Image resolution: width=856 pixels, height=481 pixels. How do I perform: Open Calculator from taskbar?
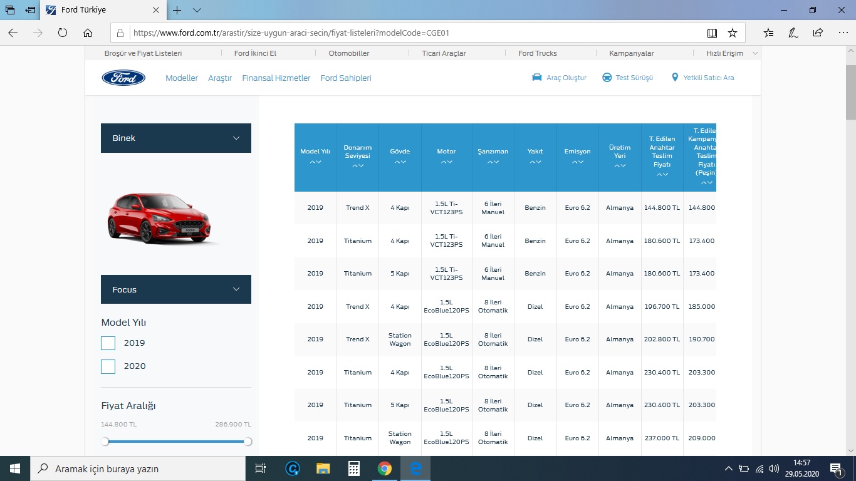354,468
